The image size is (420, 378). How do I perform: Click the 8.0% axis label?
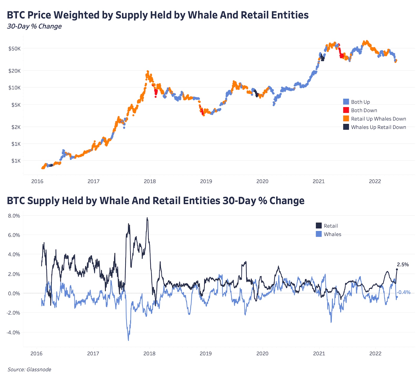(x=14, y=216)
